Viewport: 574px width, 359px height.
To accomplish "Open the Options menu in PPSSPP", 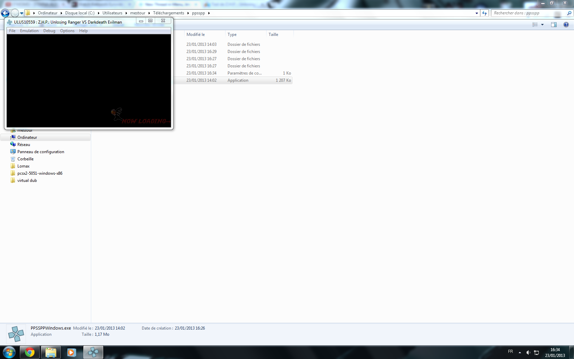I will click(67, 31).
